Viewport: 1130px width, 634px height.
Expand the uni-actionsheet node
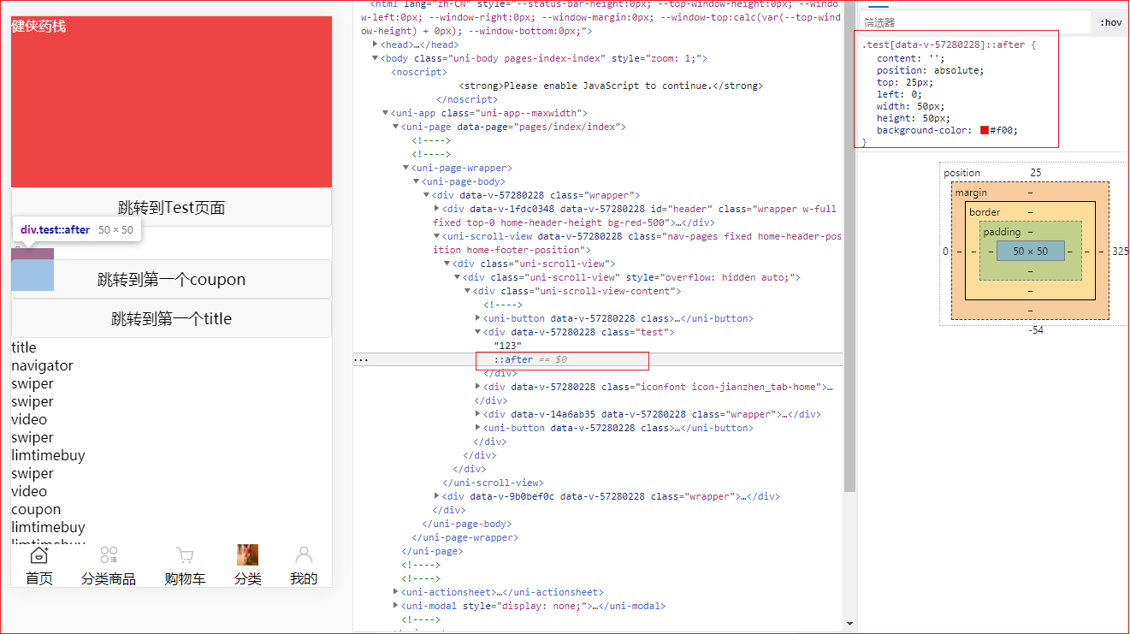pyautogui.click(x=396, y=592)
